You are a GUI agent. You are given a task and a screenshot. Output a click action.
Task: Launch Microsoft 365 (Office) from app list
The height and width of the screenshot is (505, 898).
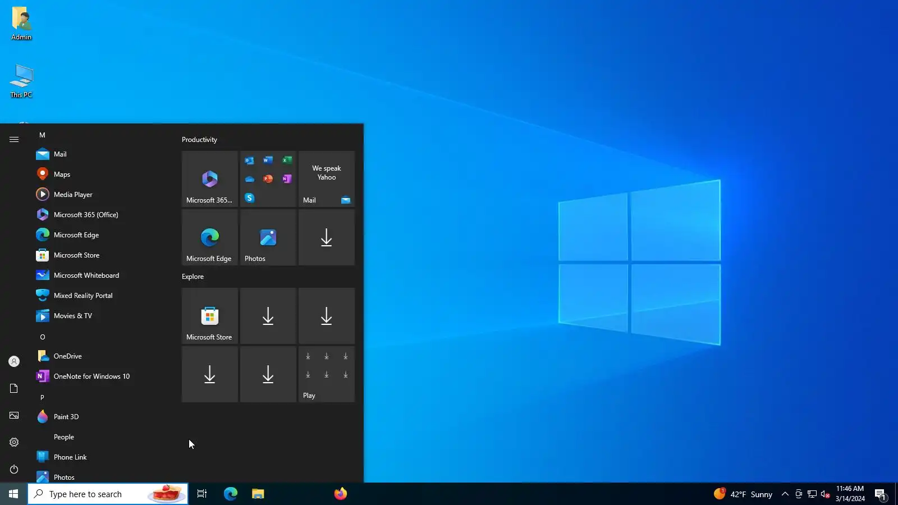click(x=101, y=215)
